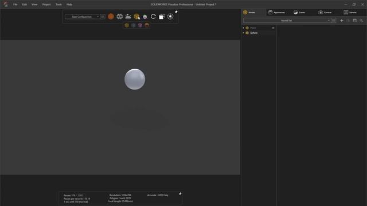Switch to the Libraries tab
This screenshot has width=367, height=206.
coord(350,13)
